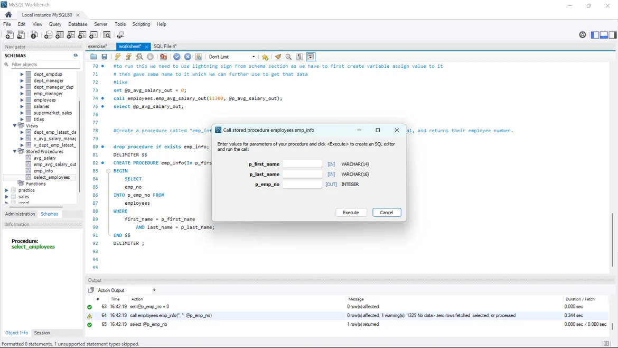This screenshot has height=348, width=618.
Task: Click the Execute SQL lightning bolt icon
Action: click(118, 57)
